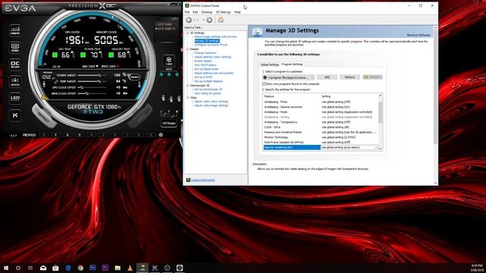Collapse the Stereoscopic 3D tree node
Image resolution: width=486 pixels, height=273 pixels.
click(188, 85)
